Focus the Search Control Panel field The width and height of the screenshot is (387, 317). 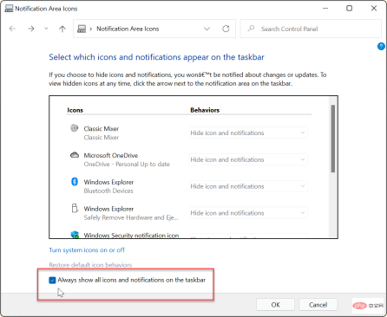[x=311, y=29]
